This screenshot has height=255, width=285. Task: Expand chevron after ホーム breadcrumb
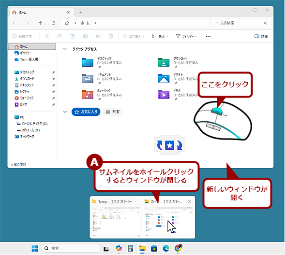coord(95,23)
